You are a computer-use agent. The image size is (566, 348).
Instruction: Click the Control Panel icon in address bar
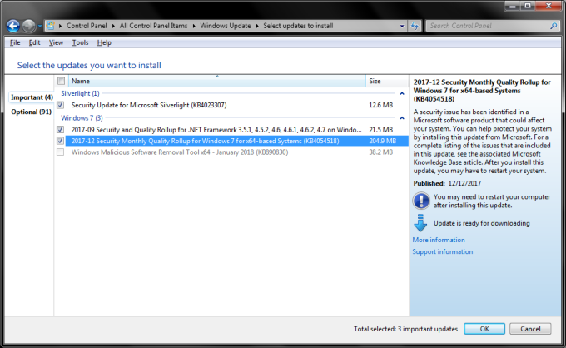pyautogui.click(x=50, y=26)
